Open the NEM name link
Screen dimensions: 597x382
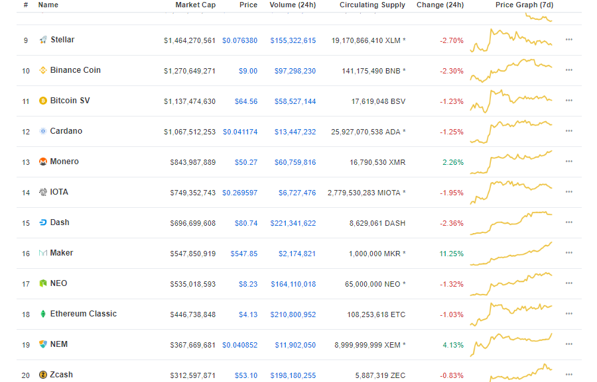coord(59,344)
